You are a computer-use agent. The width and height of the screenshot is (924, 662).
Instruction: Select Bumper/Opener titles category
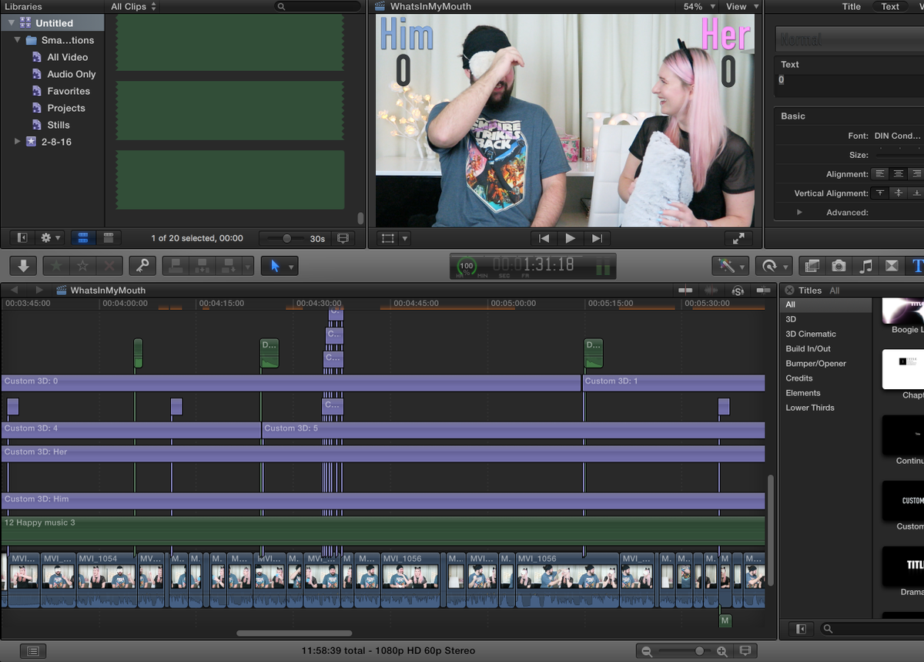click(815, 363)
